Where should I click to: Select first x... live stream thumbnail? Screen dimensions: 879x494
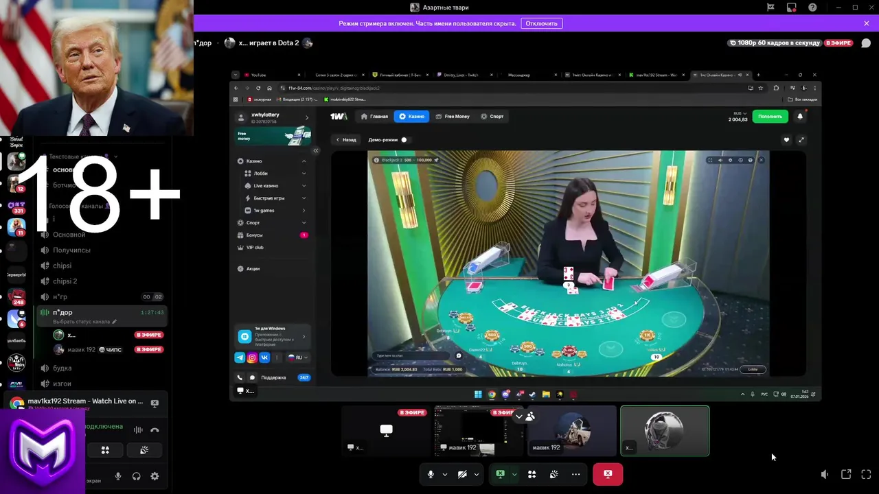387,431
